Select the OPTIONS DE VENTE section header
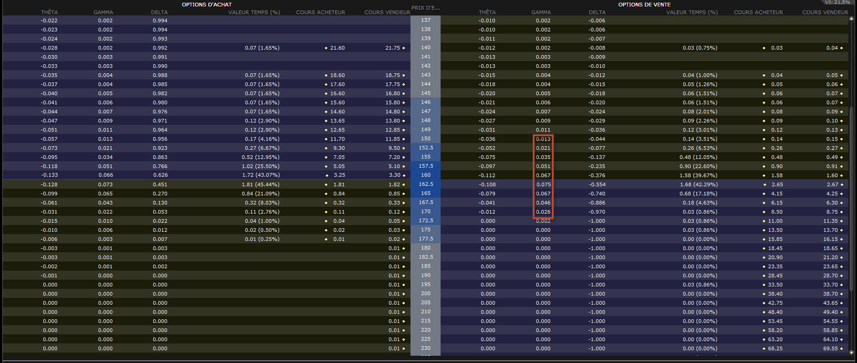This screenshot has width=857, height=363. click(644, 5)
